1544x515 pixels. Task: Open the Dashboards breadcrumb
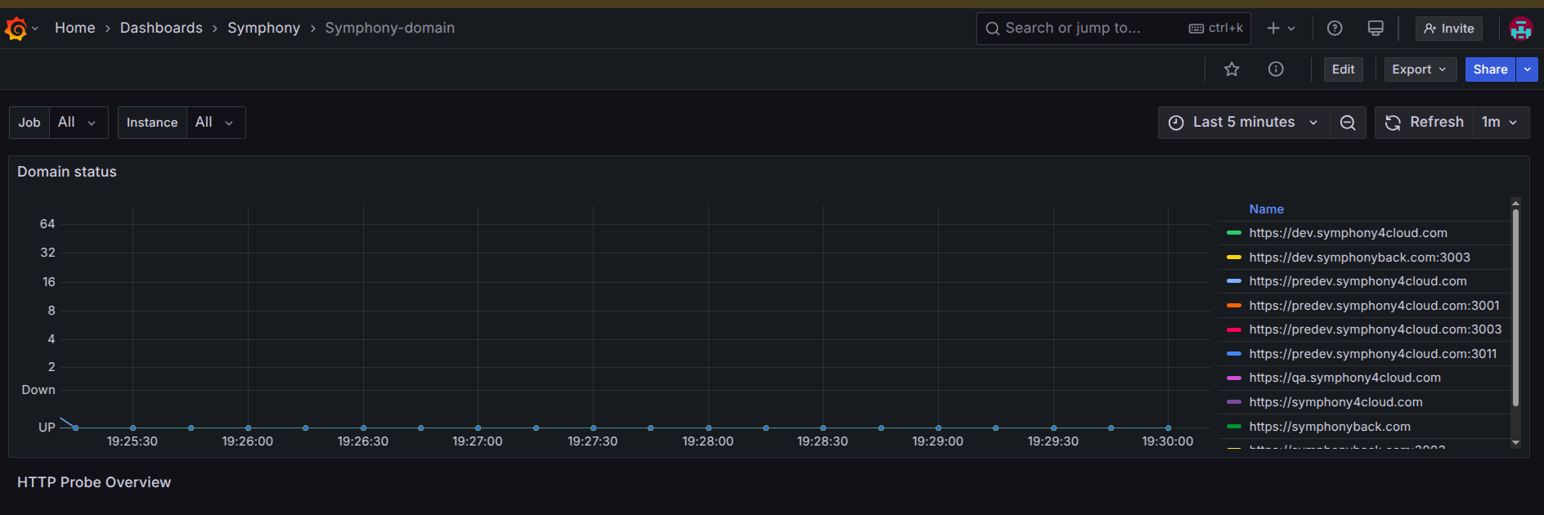[x=161, y=28]
